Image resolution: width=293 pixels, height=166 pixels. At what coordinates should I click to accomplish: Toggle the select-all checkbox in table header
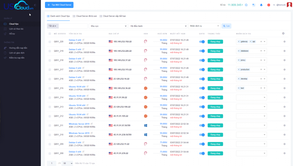[x=50, y=34]
